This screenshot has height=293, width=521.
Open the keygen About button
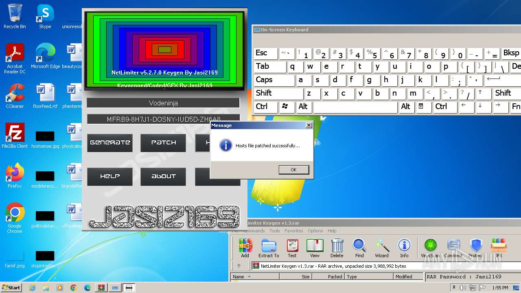tap(163, 177)
